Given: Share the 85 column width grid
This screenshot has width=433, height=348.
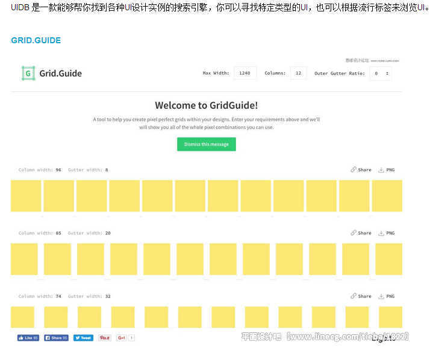Looking at the screenshot, I should (364, 233).
